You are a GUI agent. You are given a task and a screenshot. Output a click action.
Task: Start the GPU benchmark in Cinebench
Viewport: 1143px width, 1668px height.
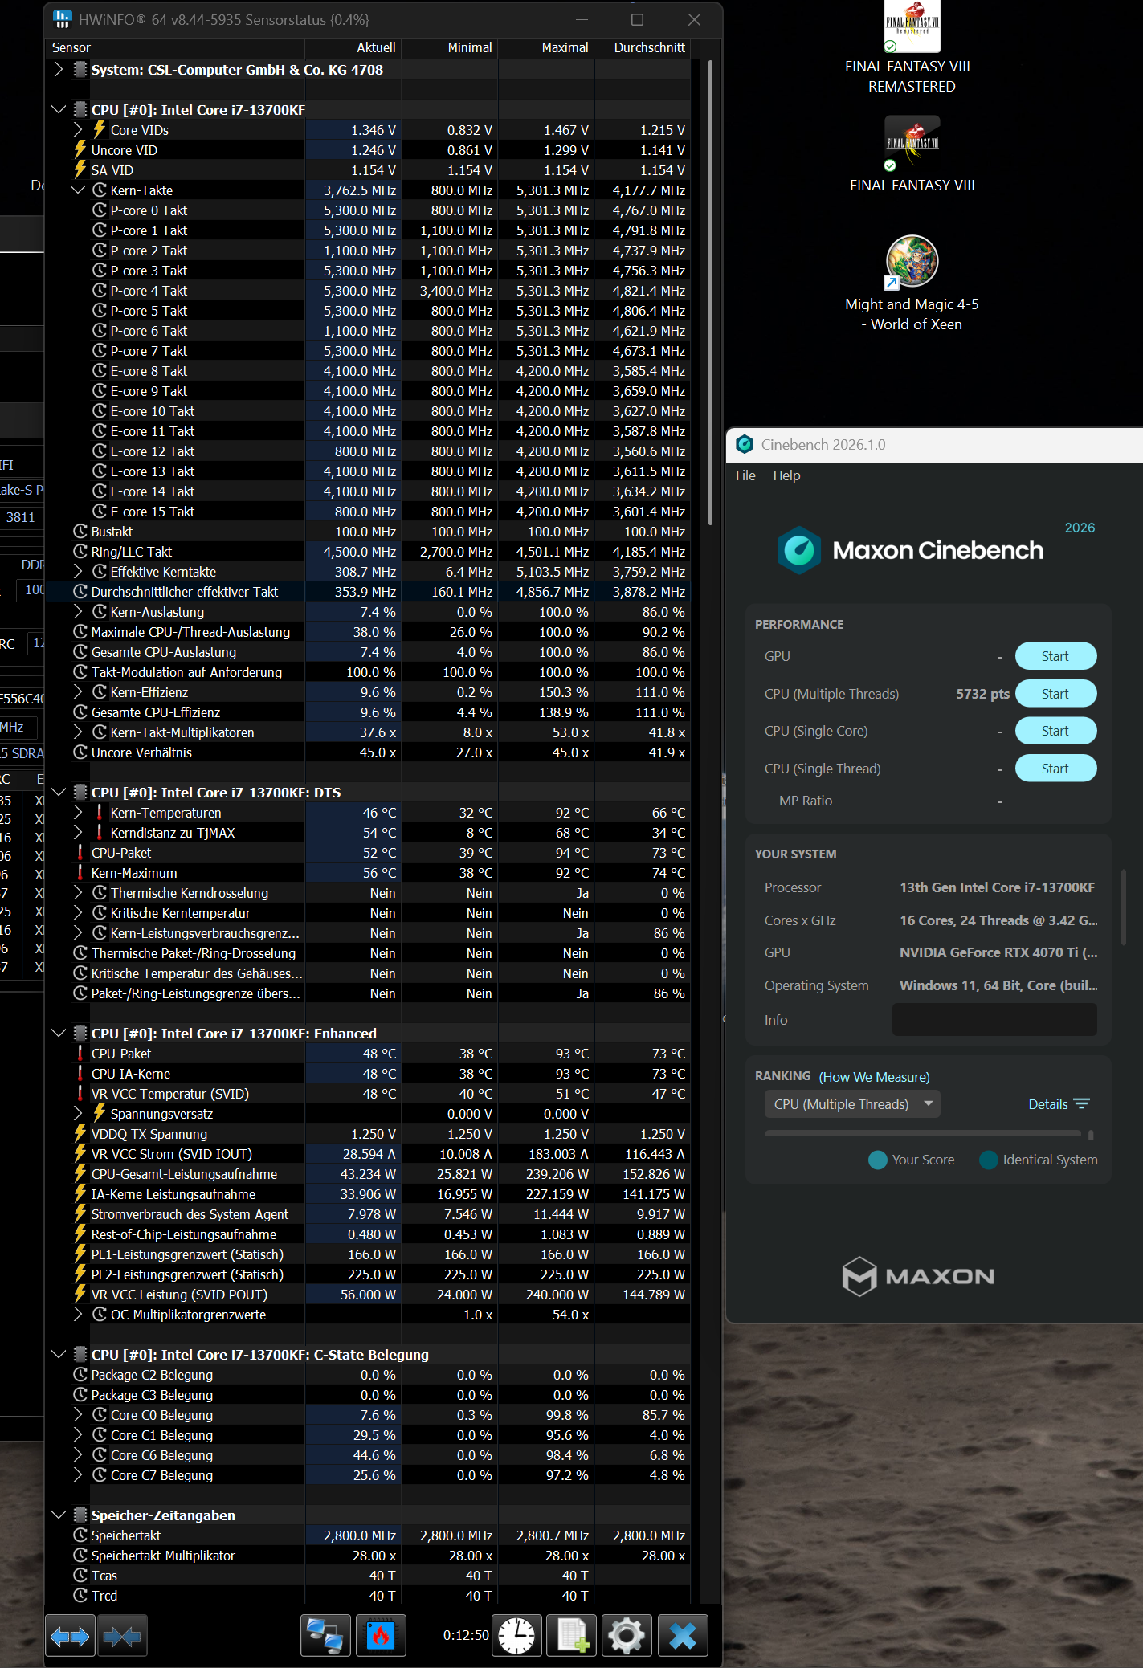(x=1055, y=656)
